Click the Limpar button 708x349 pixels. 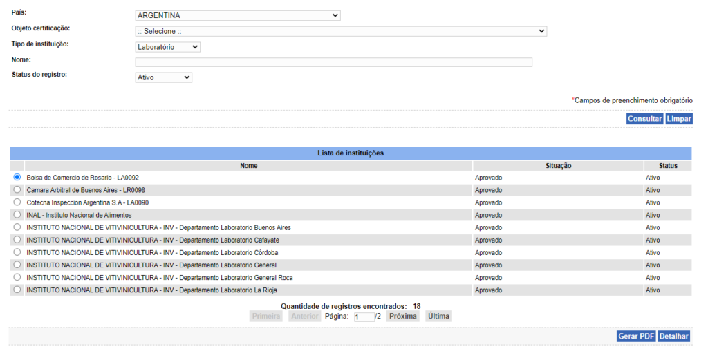[x=678, y=119]
